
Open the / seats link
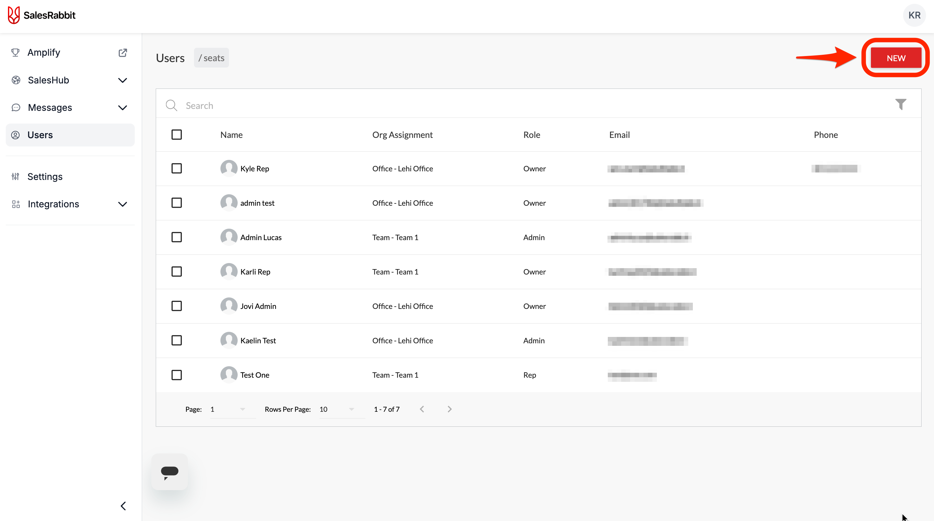point(212,58)
